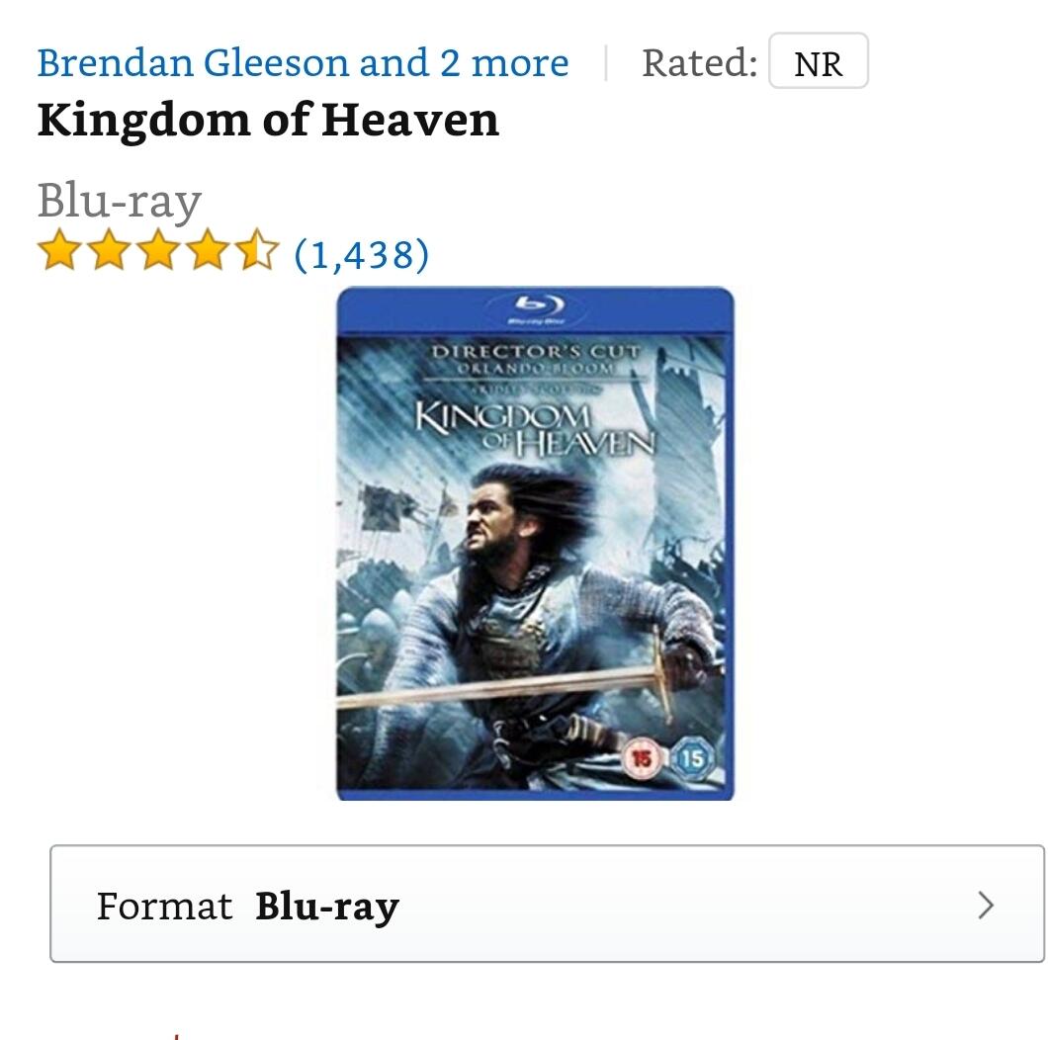
Task: Open the 1,438 customer reviews link
Action: (x=362, y=255)
